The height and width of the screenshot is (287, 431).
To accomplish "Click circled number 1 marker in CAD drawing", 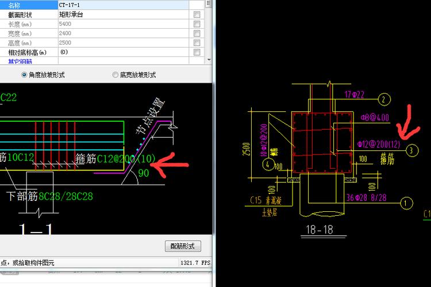I will point(407,202).
